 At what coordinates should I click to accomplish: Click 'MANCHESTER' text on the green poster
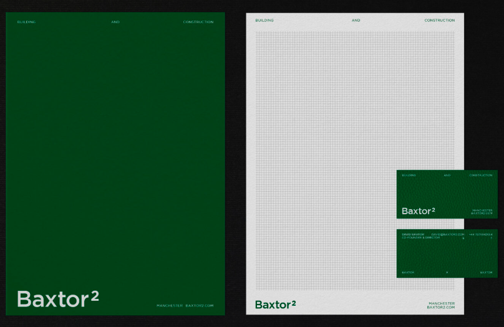(x=170, y=305)
